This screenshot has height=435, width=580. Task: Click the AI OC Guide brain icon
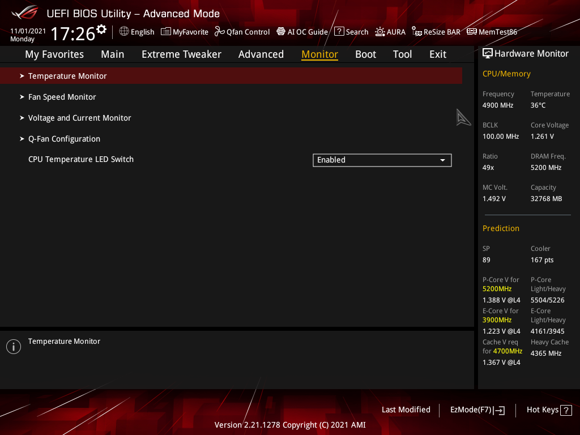click(281, 32)
